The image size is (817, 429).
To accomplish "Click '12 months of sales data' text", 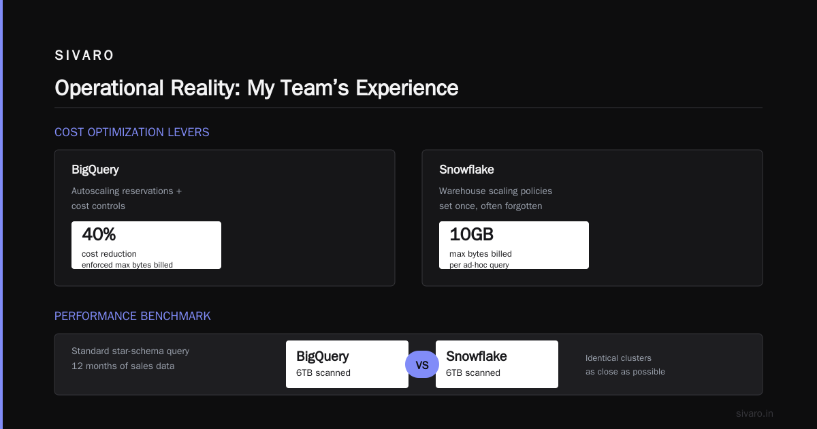I will pyautogui.click(x=123, y=366).
